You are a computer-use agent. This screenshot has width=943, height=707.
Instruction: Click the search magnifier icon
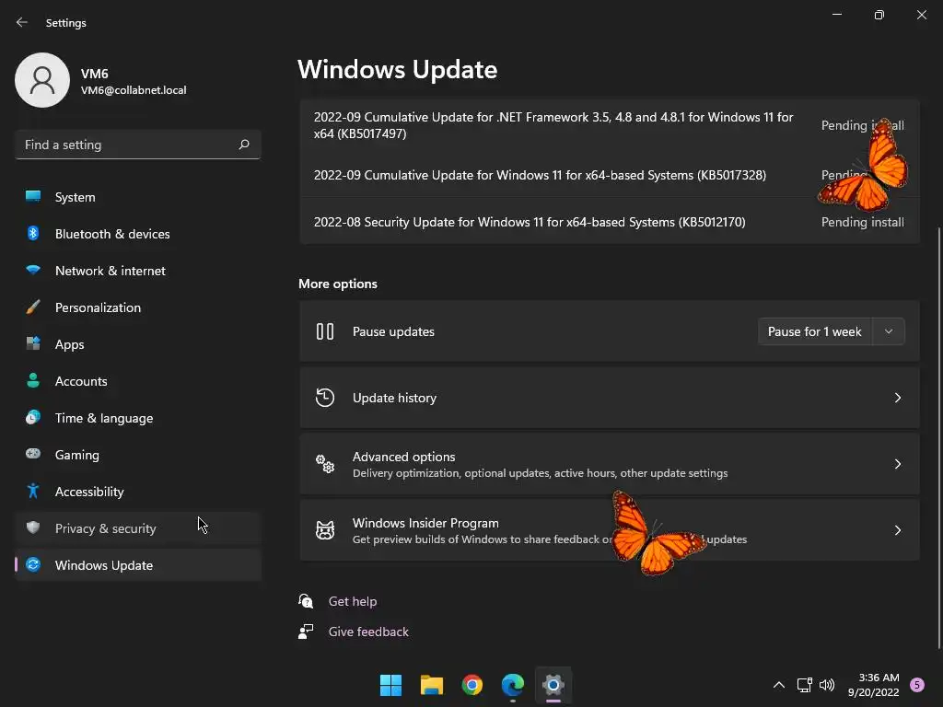(243, 145)
